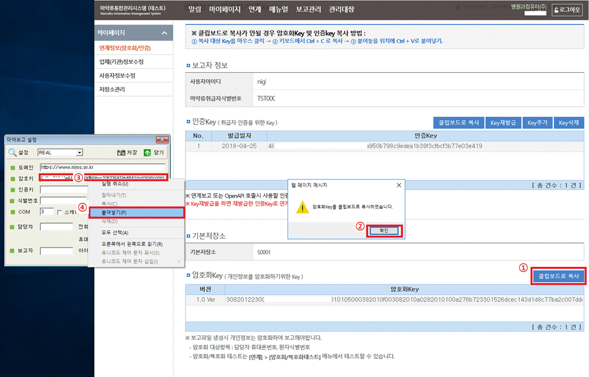Click the green bullet beside 도메인
Screen dimensions: 589x377
coord(13,167)
